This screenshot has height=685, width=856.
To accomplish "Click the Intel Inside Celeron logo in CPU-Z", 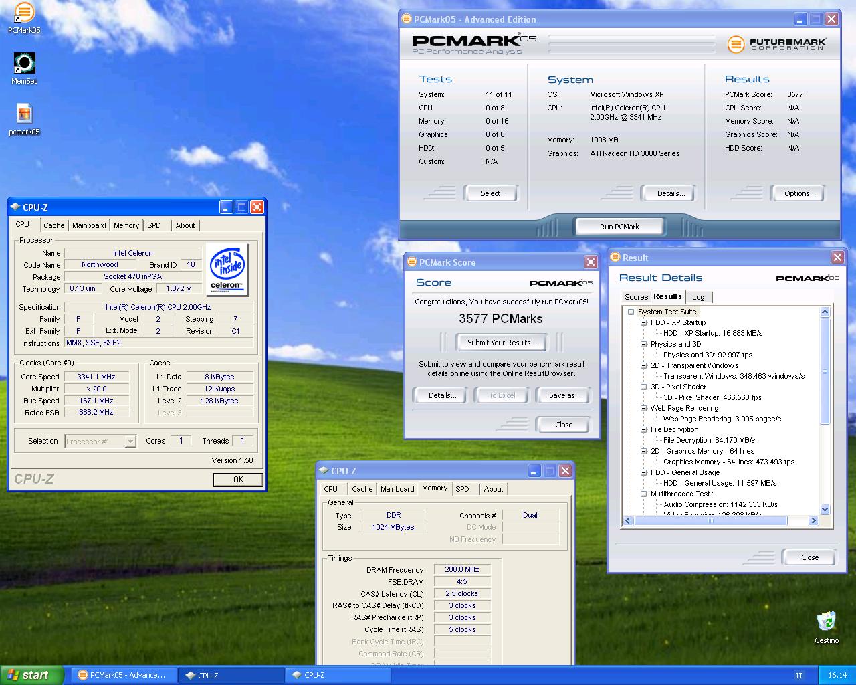I will point(227,270).
